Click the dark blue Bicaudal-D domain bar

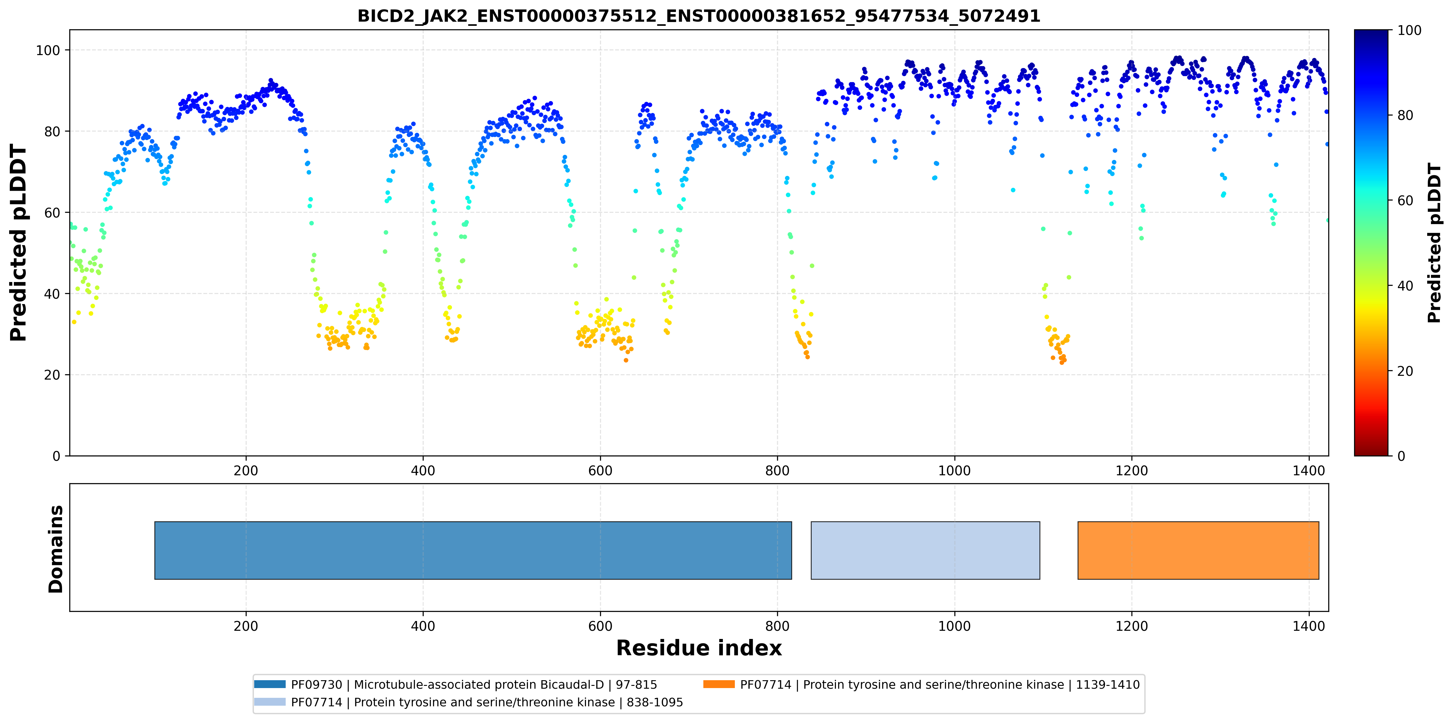coord(473,550)
